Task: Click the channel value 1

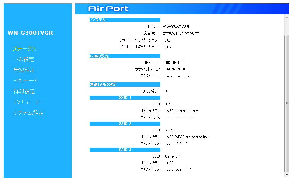Action: [x=166, y=91]
